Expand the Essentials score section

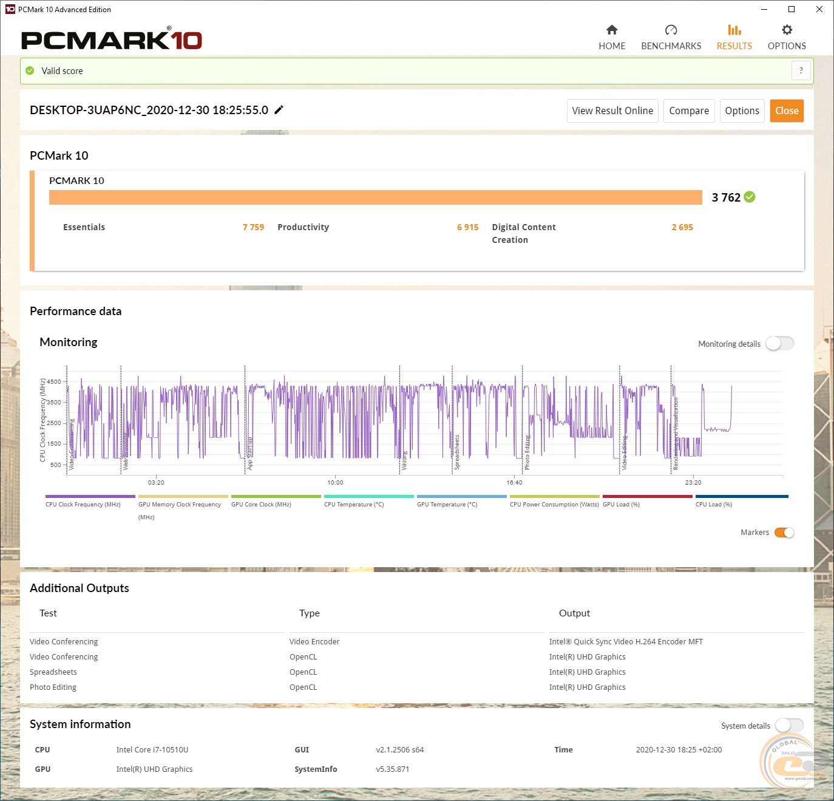point(84,227)
